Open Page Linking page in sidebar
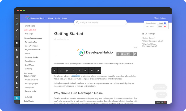This screenshot has width=186, height=111. click(x=30, y=61)
